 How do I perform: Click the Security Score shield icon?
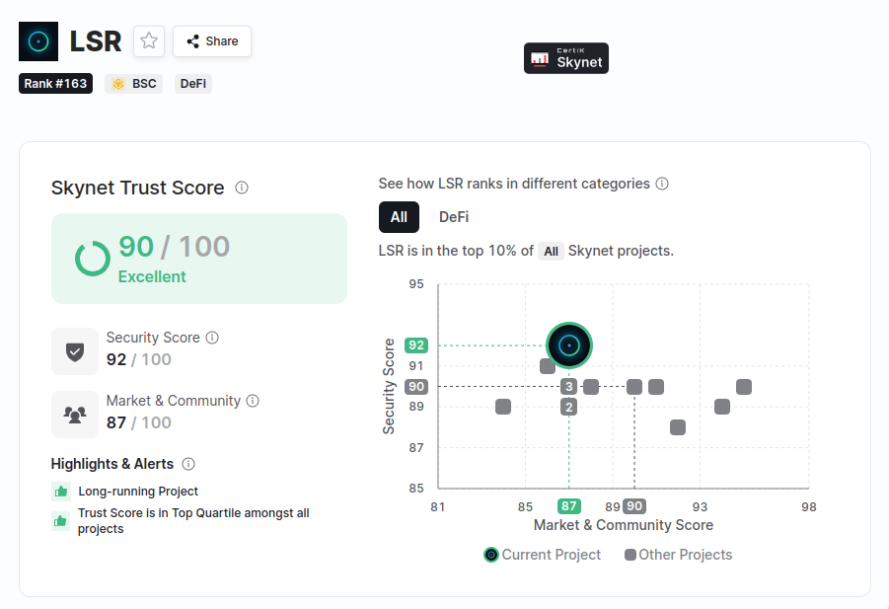tap(75, 350)
